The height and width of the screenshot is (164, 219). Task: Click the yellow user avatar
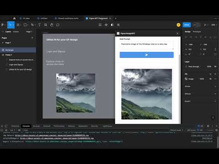coord(178,25)
